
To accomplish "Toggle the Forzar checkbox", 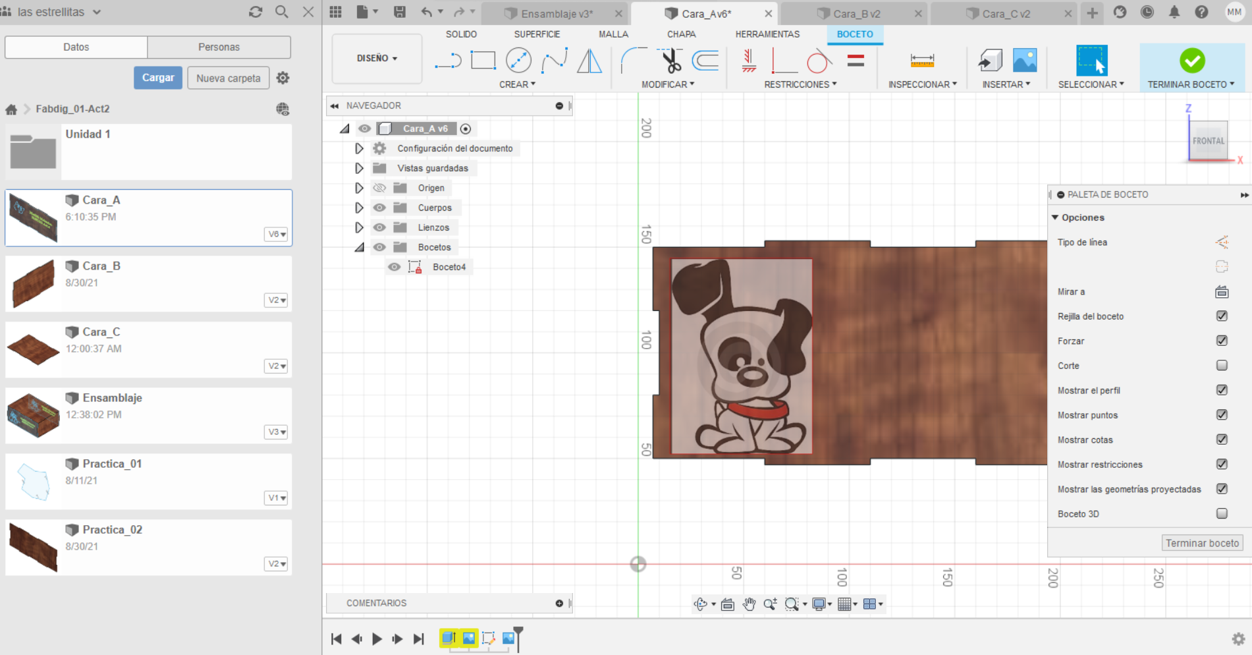I will point(1222,341).
